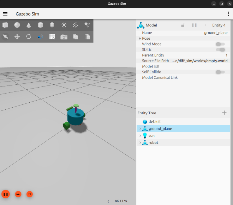Expand the robot tree node
This screenshot has width=233, height=205.
[x=140, y=143]
